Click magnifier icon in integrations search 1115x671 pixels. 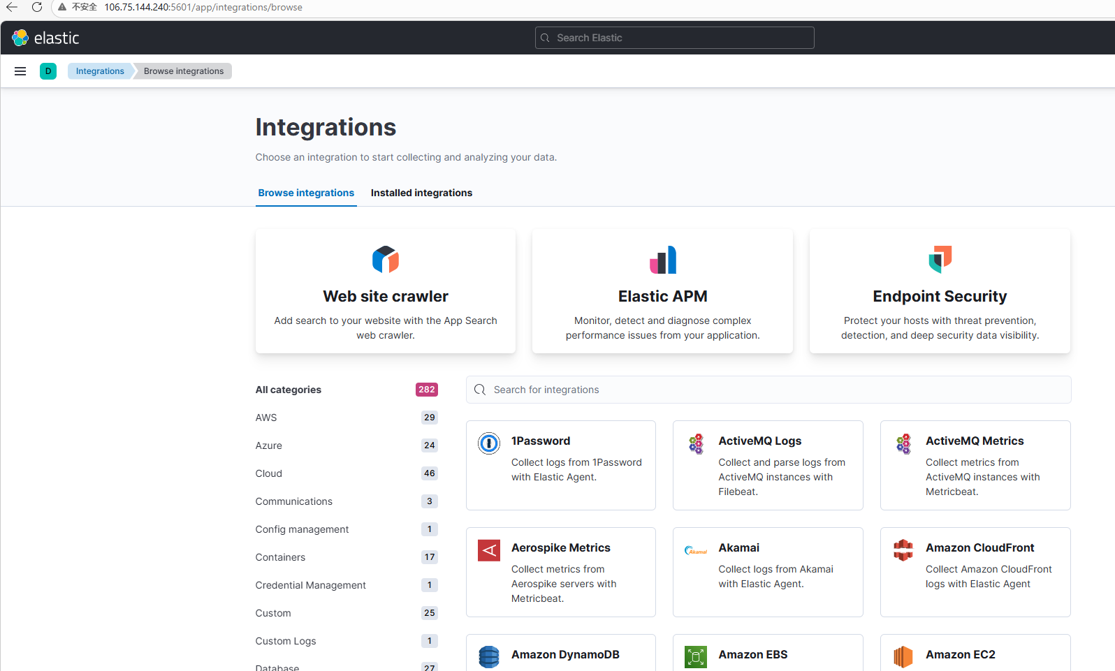coord(480,390)
